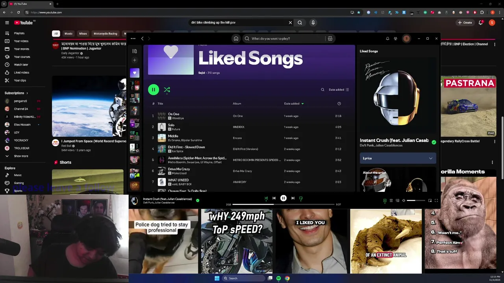Open YouTube hamburger guide menu
Image resolution: width=504 pixels, height=283 pixels.
7,22
